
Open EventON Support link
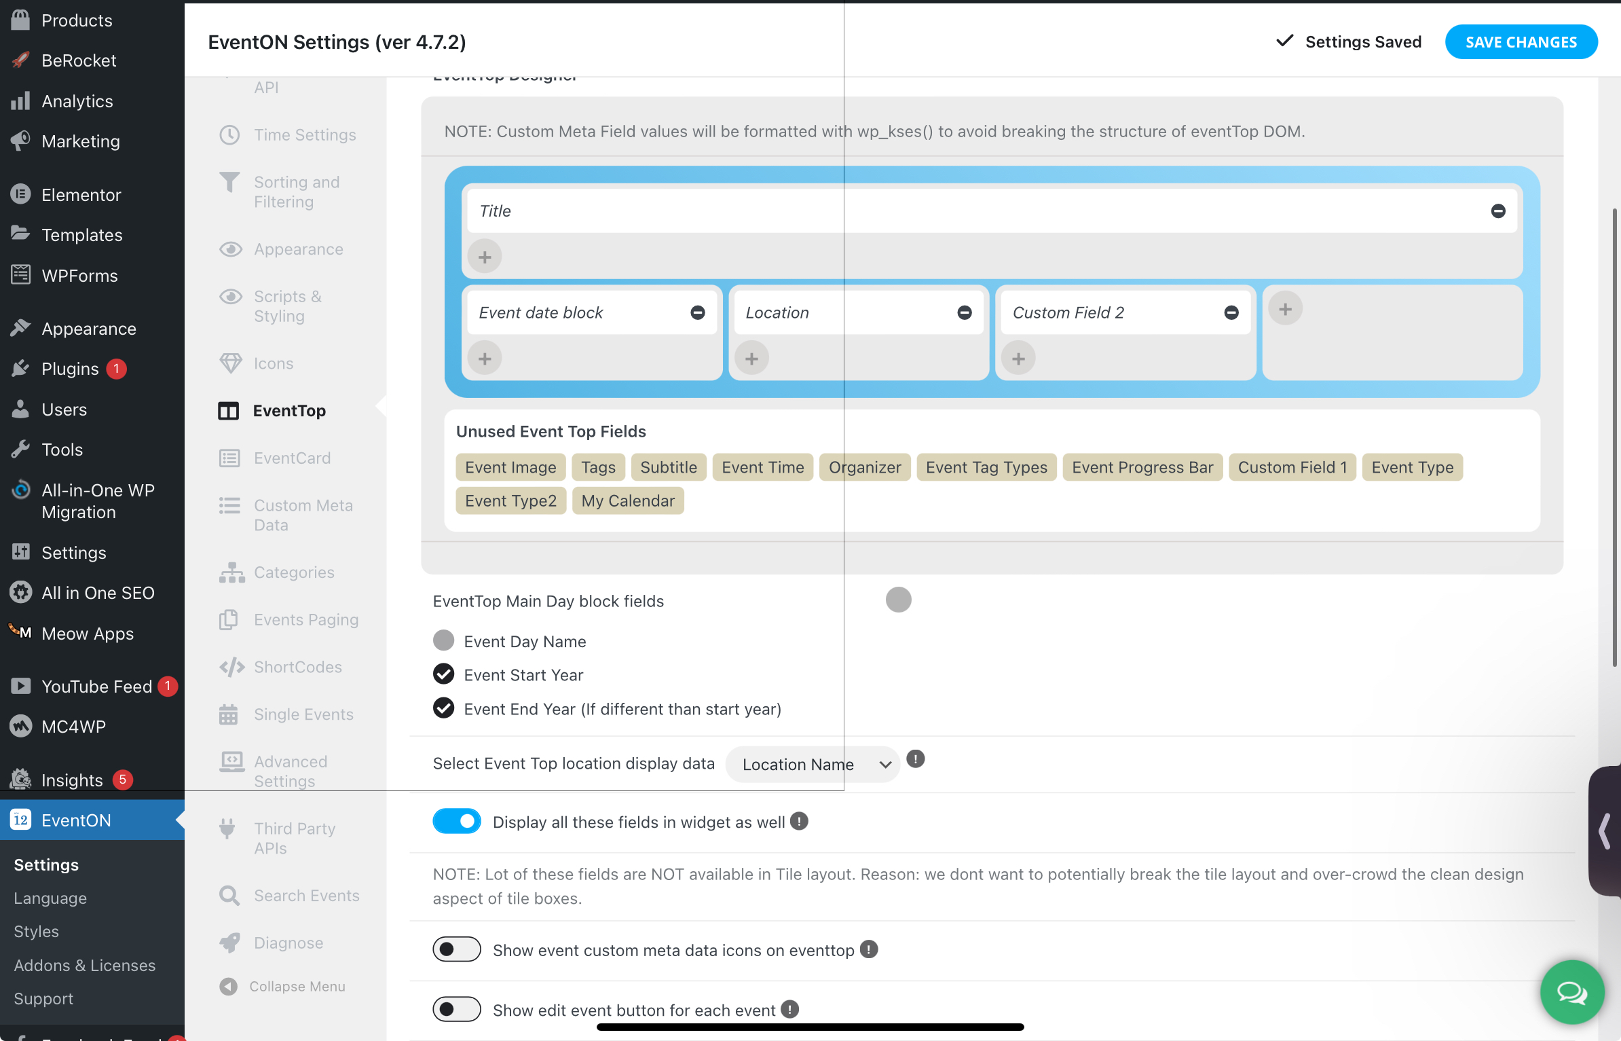point(43,999)
